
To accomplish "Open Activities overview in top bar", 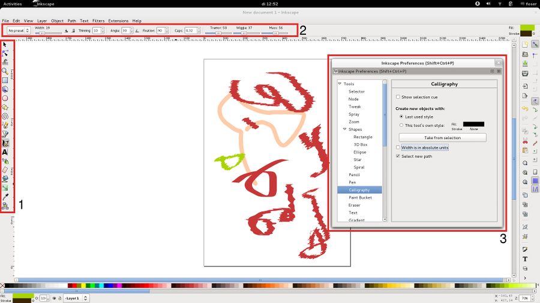I will 13,4.
